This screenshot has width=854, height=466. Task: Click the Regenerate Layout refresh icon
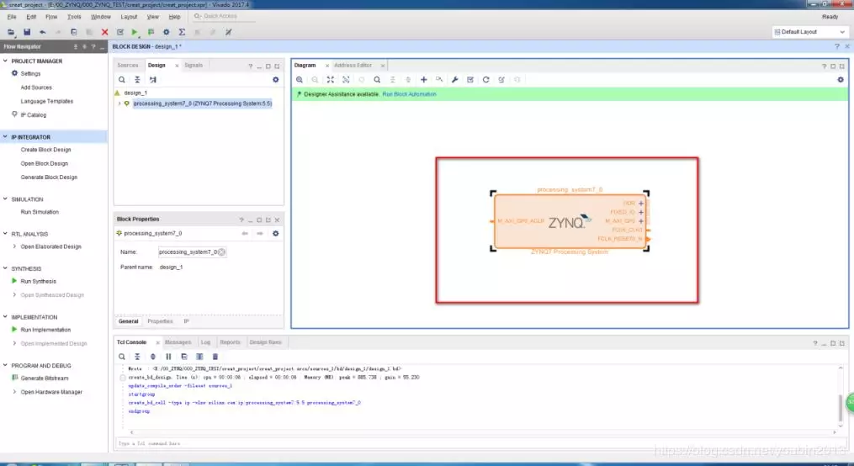[485, 79]
